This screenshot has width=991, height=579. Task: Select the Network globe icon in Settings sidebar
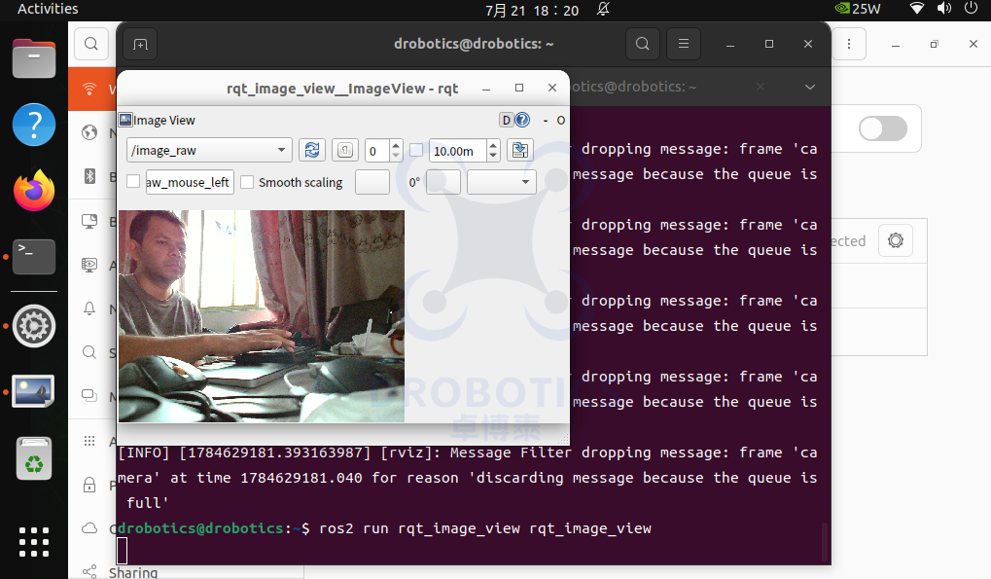pyautogui.click(x=89, y=132)
